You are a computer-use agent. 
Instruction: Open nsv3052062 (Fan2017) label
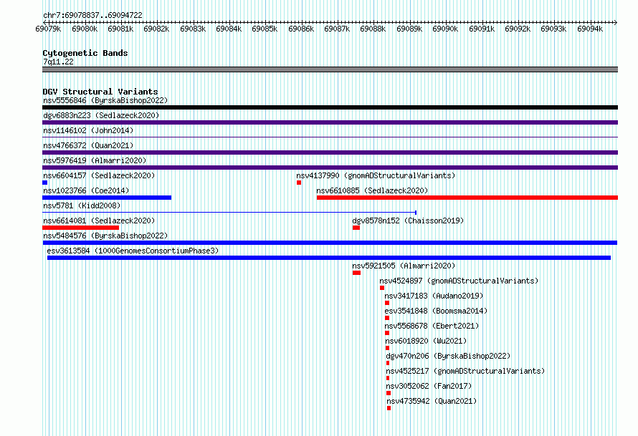click(429, 386)
